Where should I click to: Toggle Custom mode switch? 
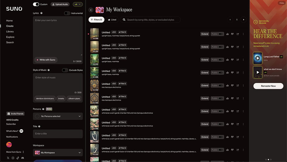pos(36,4)
